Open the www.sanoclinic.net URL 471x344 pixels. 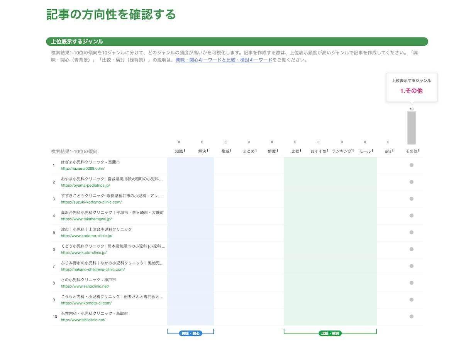pos(85,286)
